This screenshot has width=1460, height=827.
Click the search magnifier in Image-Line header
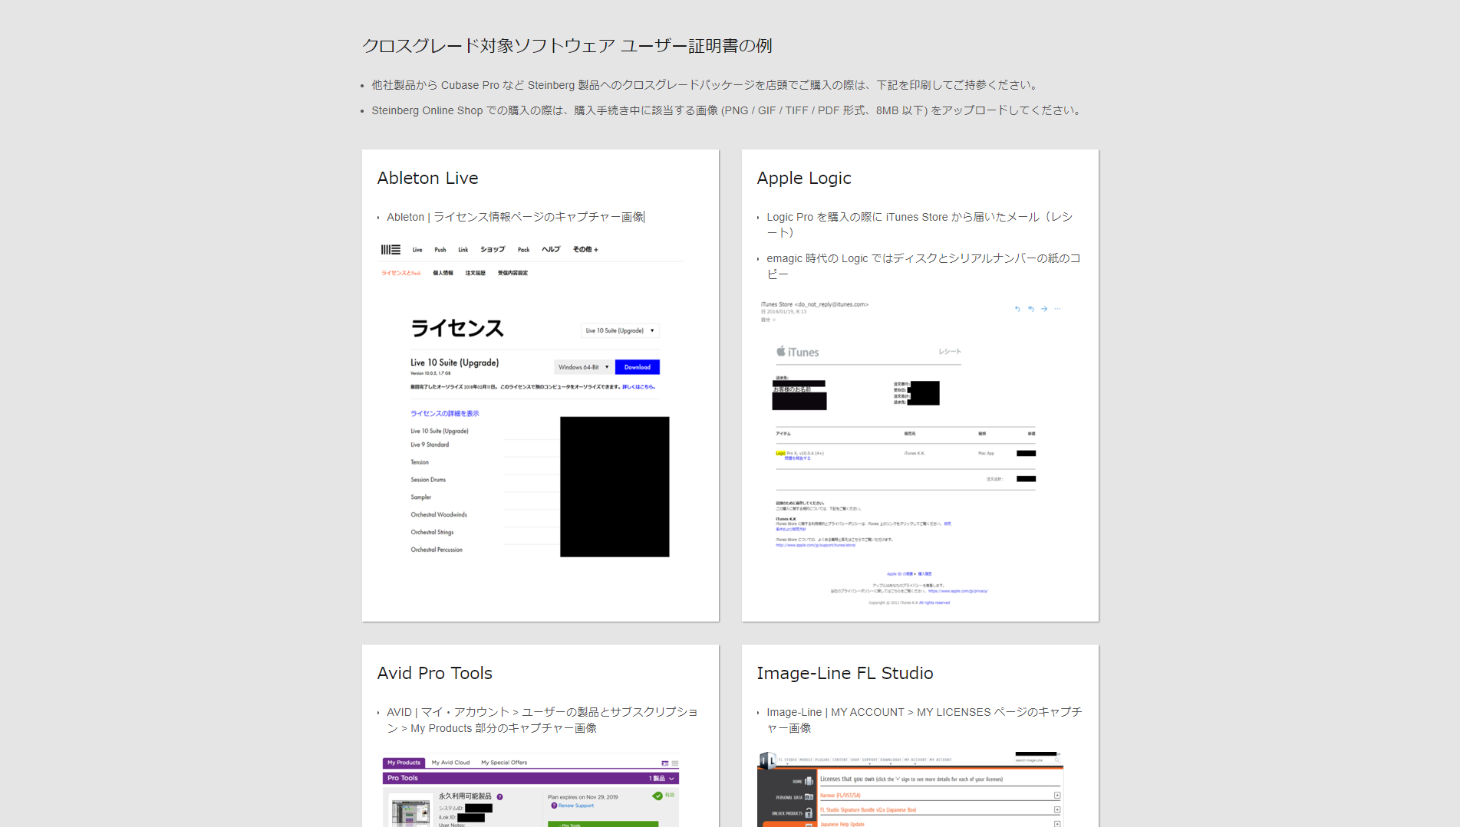pyautogui.click(x=1056, y=760)
